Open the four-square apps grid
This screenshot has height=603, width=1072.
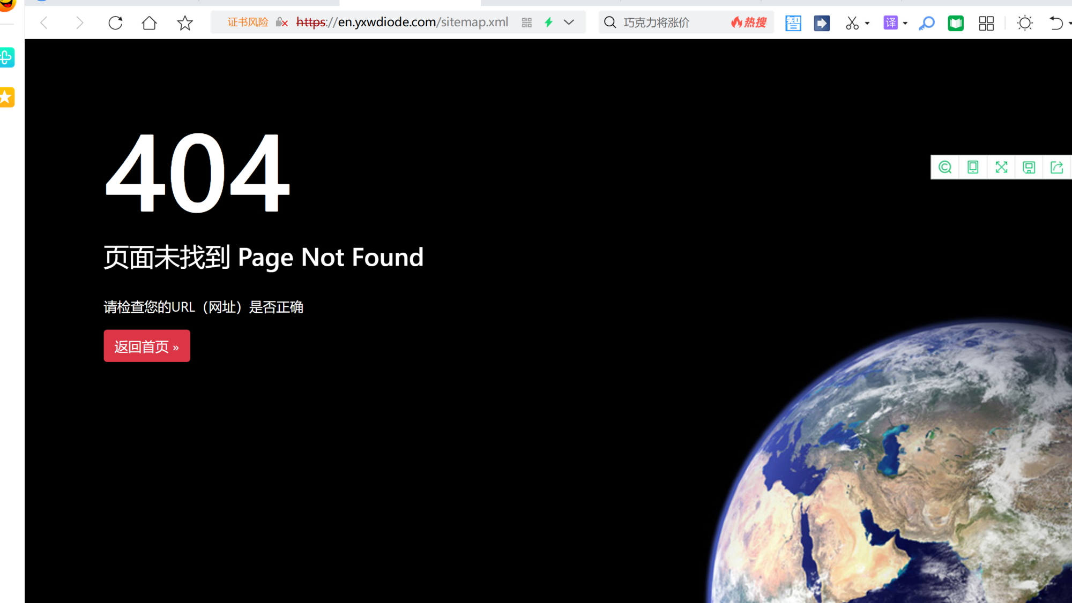[x=986, y=23]
